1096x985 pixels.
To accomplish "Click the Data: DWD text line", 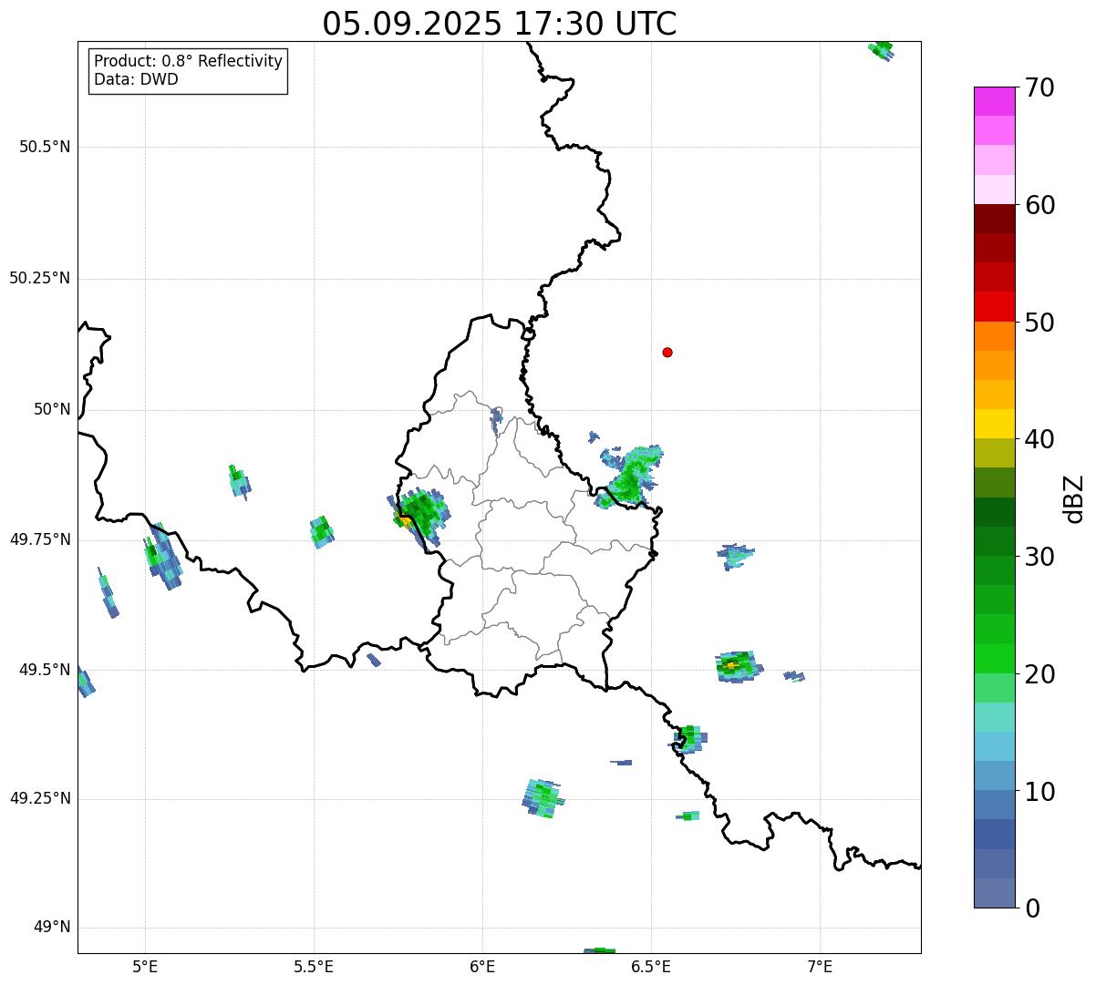I will pos(136,79).
